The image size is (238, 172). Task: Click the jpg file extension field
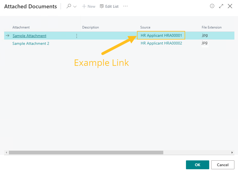coord(204,35)
